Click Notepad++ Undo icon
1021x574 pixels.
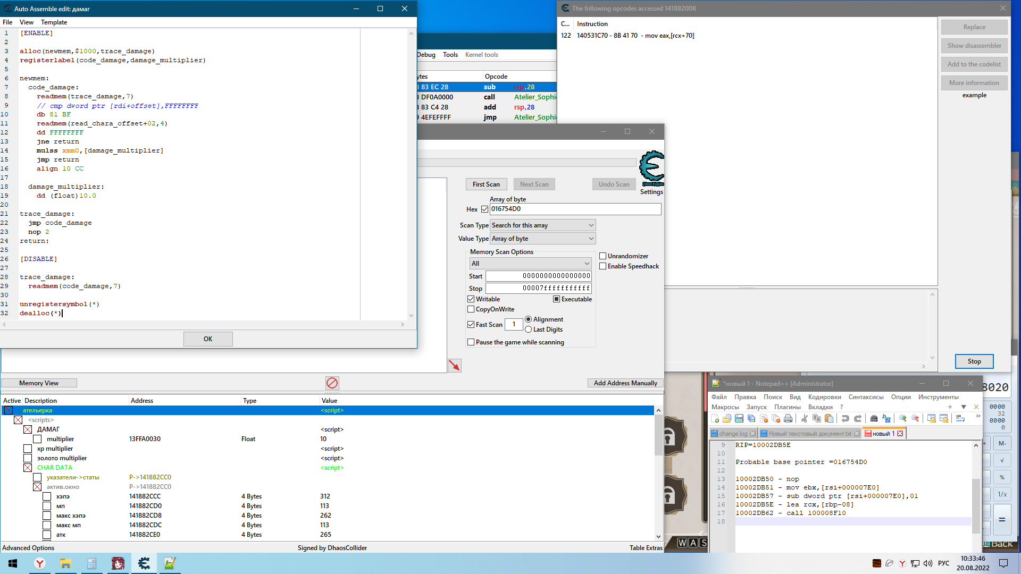846,419
